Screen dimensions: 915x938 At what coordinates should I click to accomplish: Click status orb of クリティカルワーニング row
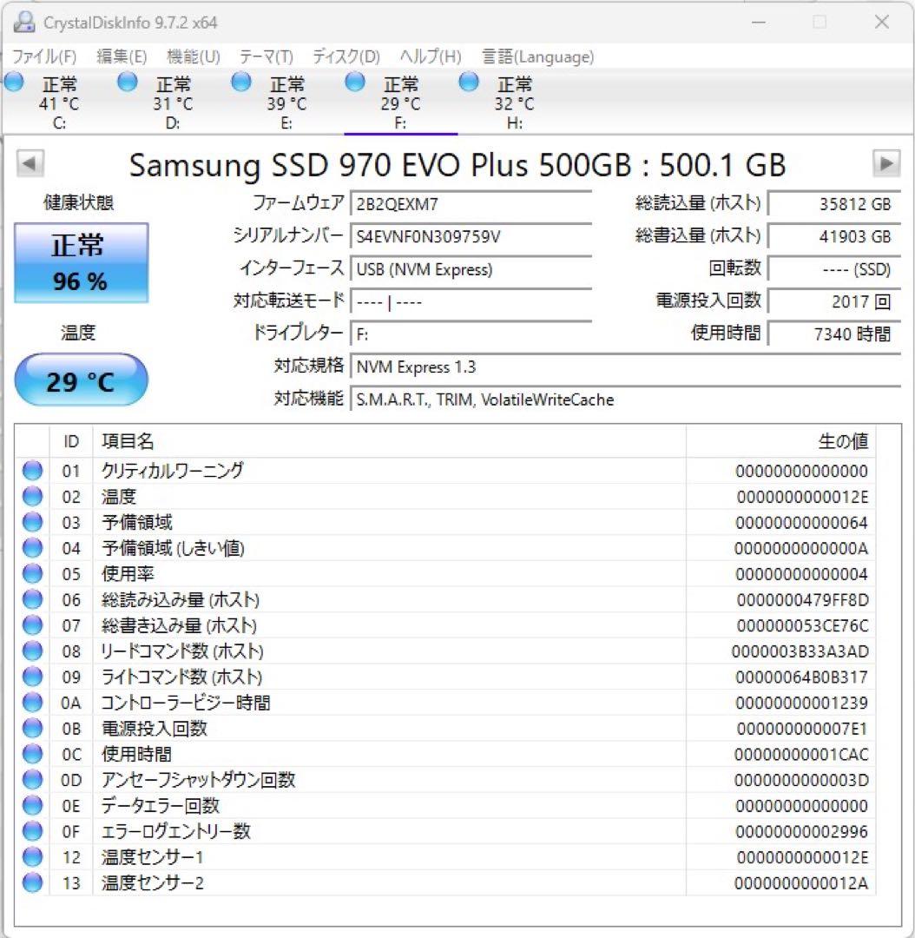[32, 470]
